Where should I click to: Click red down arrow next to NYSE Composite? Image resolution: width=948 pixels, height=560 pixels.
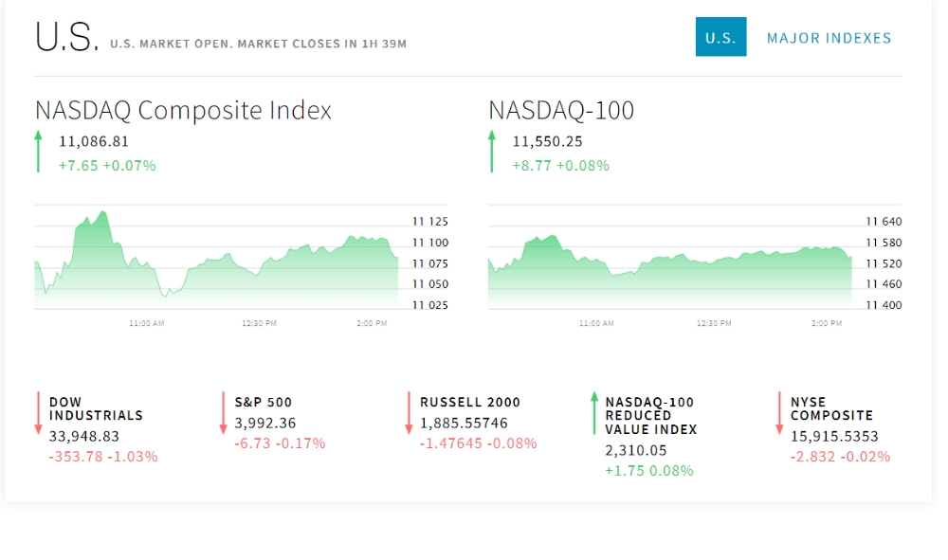coord(779,412)
